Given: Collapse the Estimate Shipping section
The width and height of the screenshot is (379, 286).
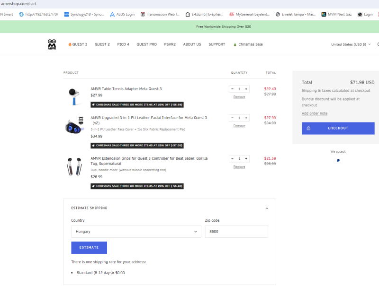Looking at the screenshot, I should 267,208.
